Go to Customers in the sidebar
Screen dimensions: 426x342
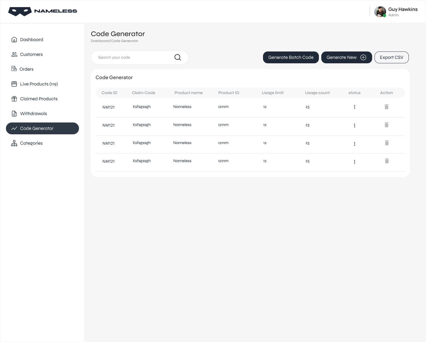31,54
